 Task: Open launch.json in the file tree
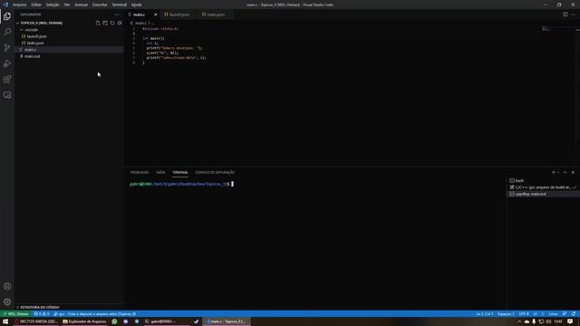click(36, 36)
